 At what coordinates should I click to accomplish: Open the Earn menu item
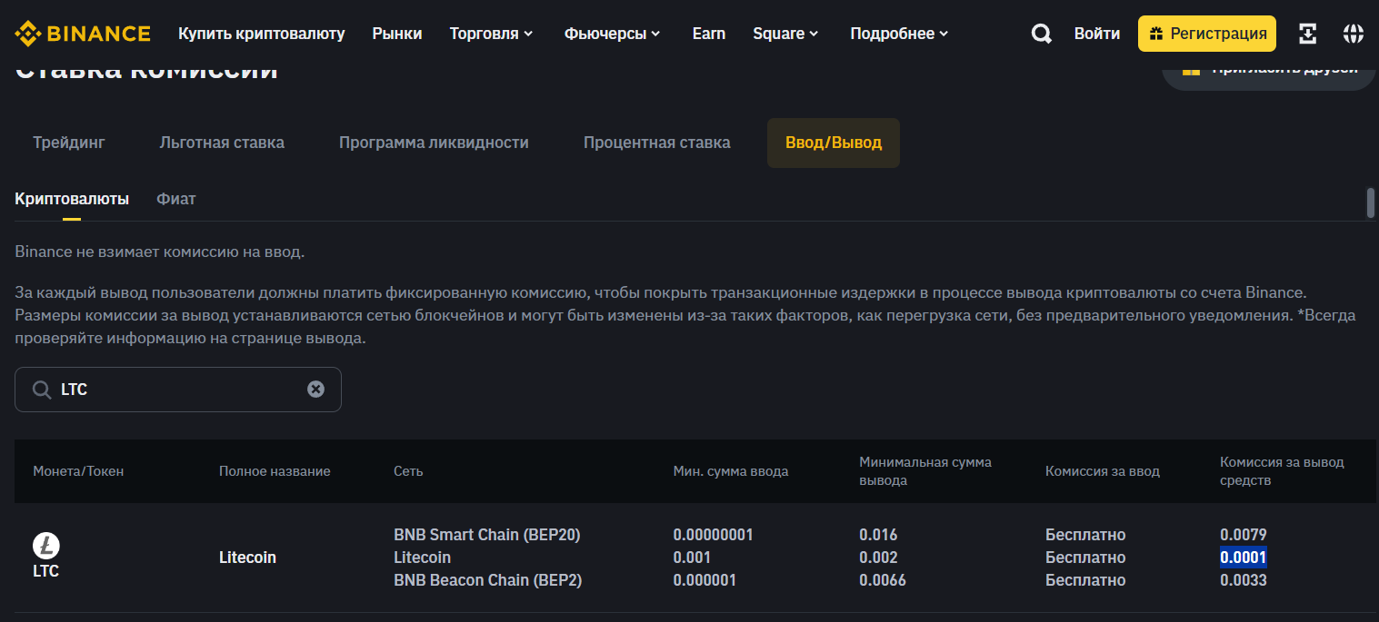(708, 34)
